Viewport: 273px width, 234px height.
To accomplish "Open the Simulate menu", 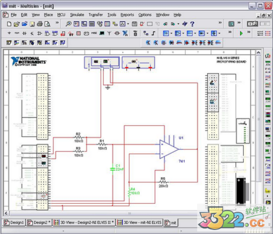I will [x=77, y=15].
